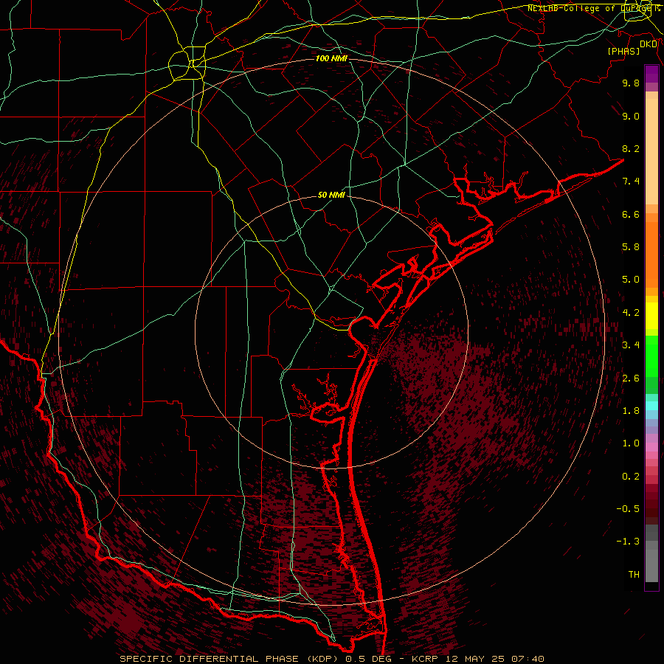Click the 50 NMI range ring label
The width and height of the screenshot is (664, 664).
(331, 195)
